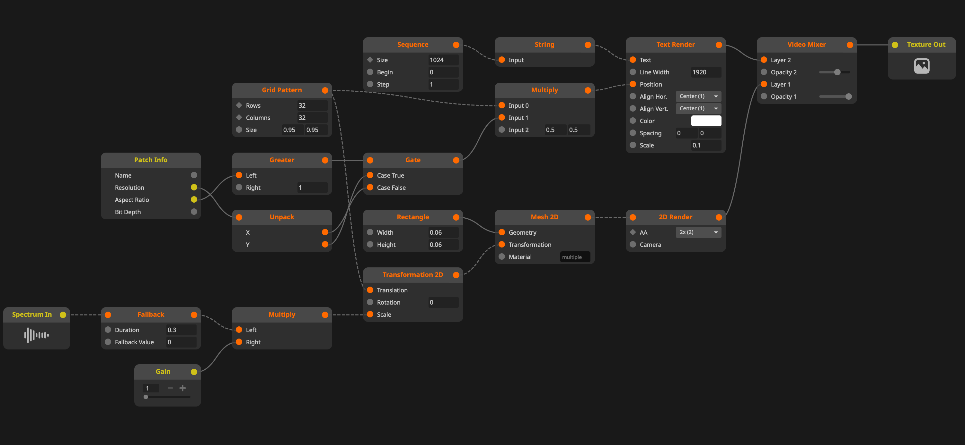Click the Gain plus increment icon

pyautogui.click(x=182, y=388)
